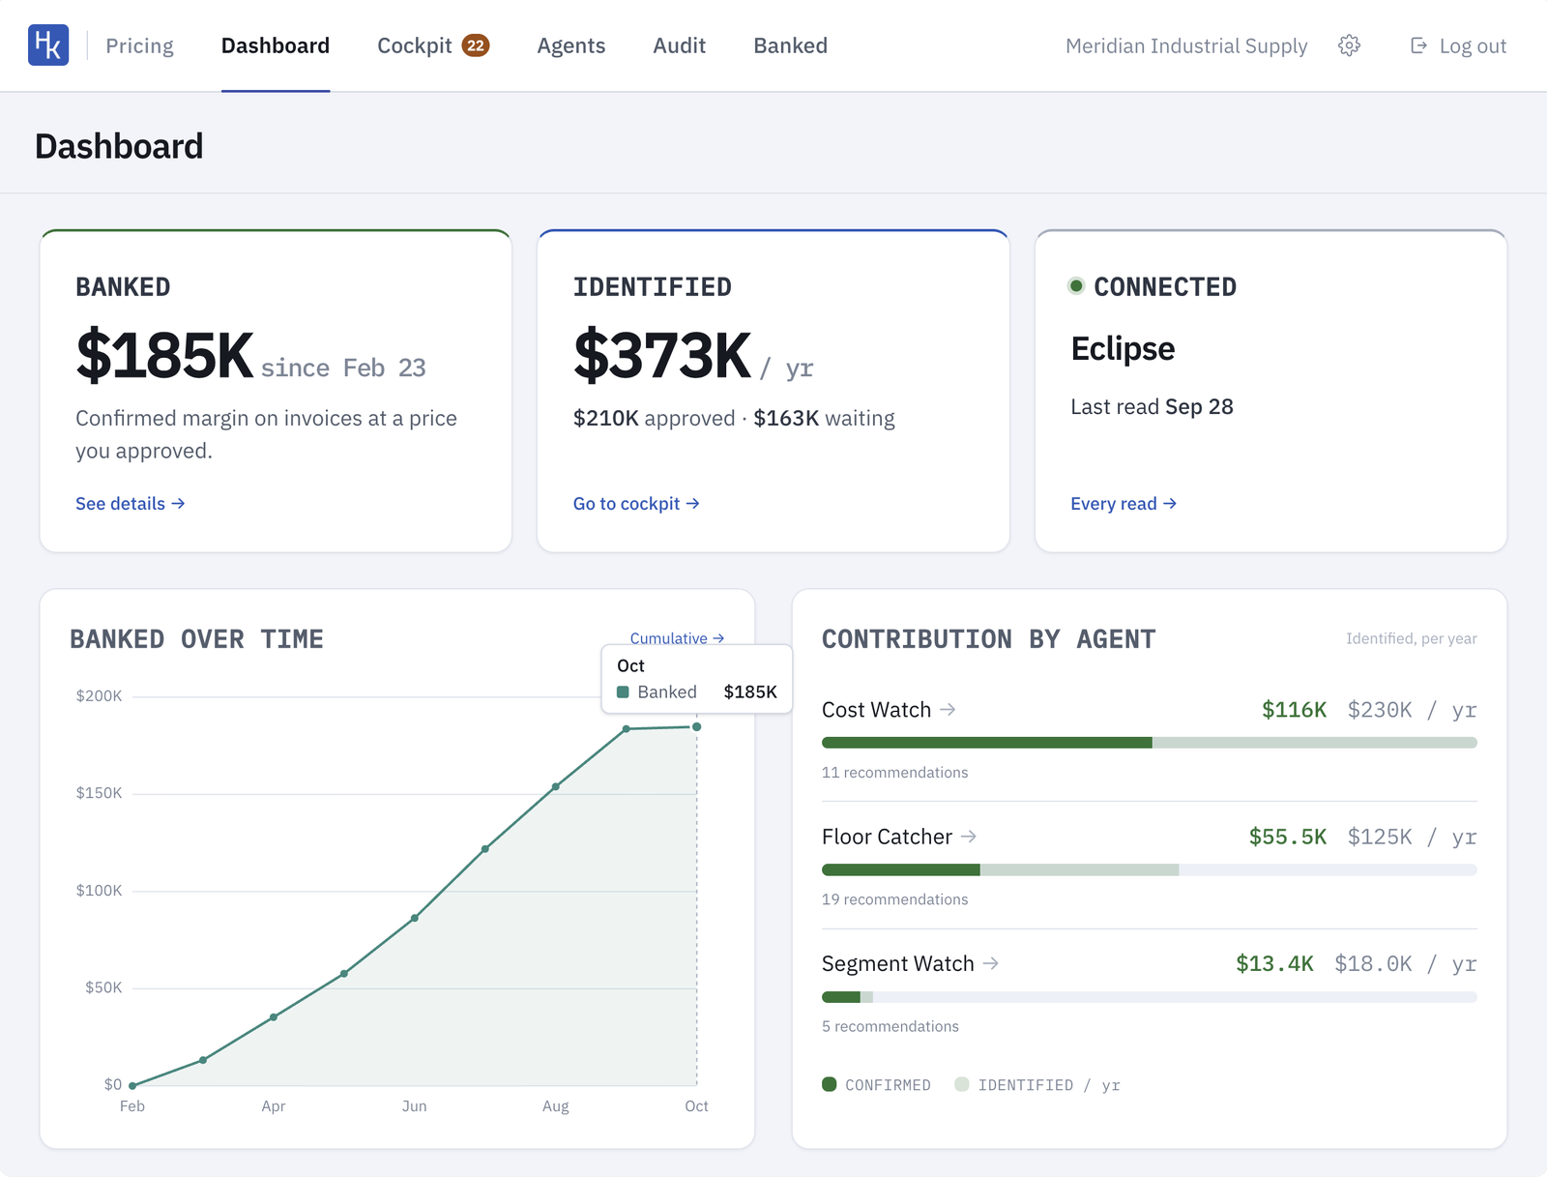Click the $13.4K Segment Watch value
This screenshot has height=1177, width=1547.
click(x=1274, y=963)
